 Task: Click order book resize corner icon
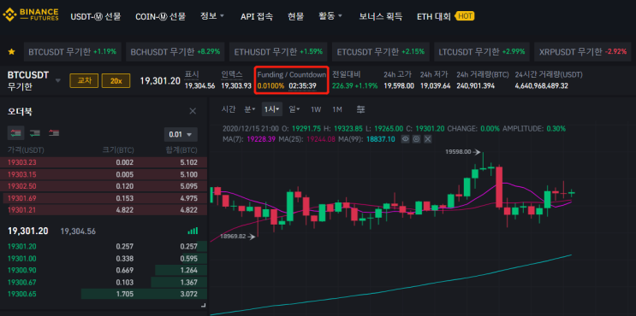[204, 306]
